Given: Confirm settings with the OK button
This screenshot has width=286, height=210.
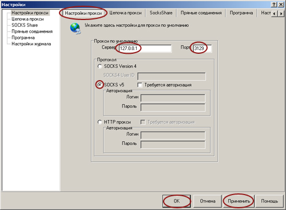Looking at the screenshot, I should (177, 201).
